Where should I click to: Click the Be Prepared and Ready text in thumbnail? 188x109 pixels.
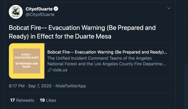(27, 65)
